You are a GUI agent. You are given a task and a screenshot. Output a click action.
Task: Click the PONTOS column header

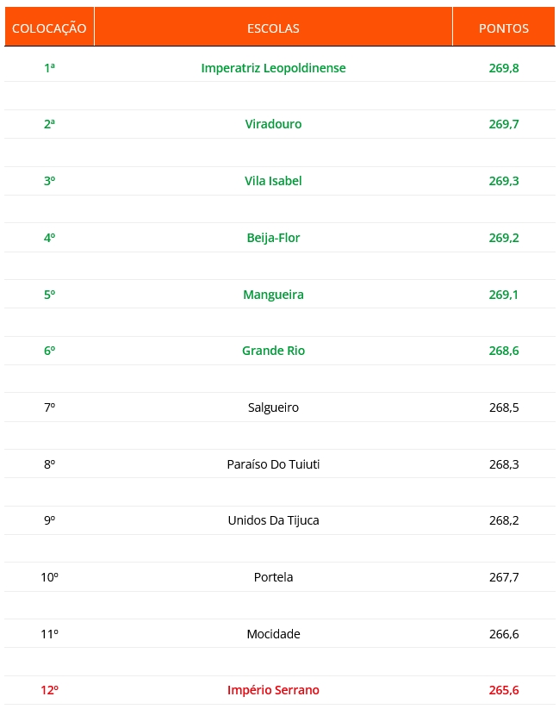pyautogui.click(x=504, y=28)
